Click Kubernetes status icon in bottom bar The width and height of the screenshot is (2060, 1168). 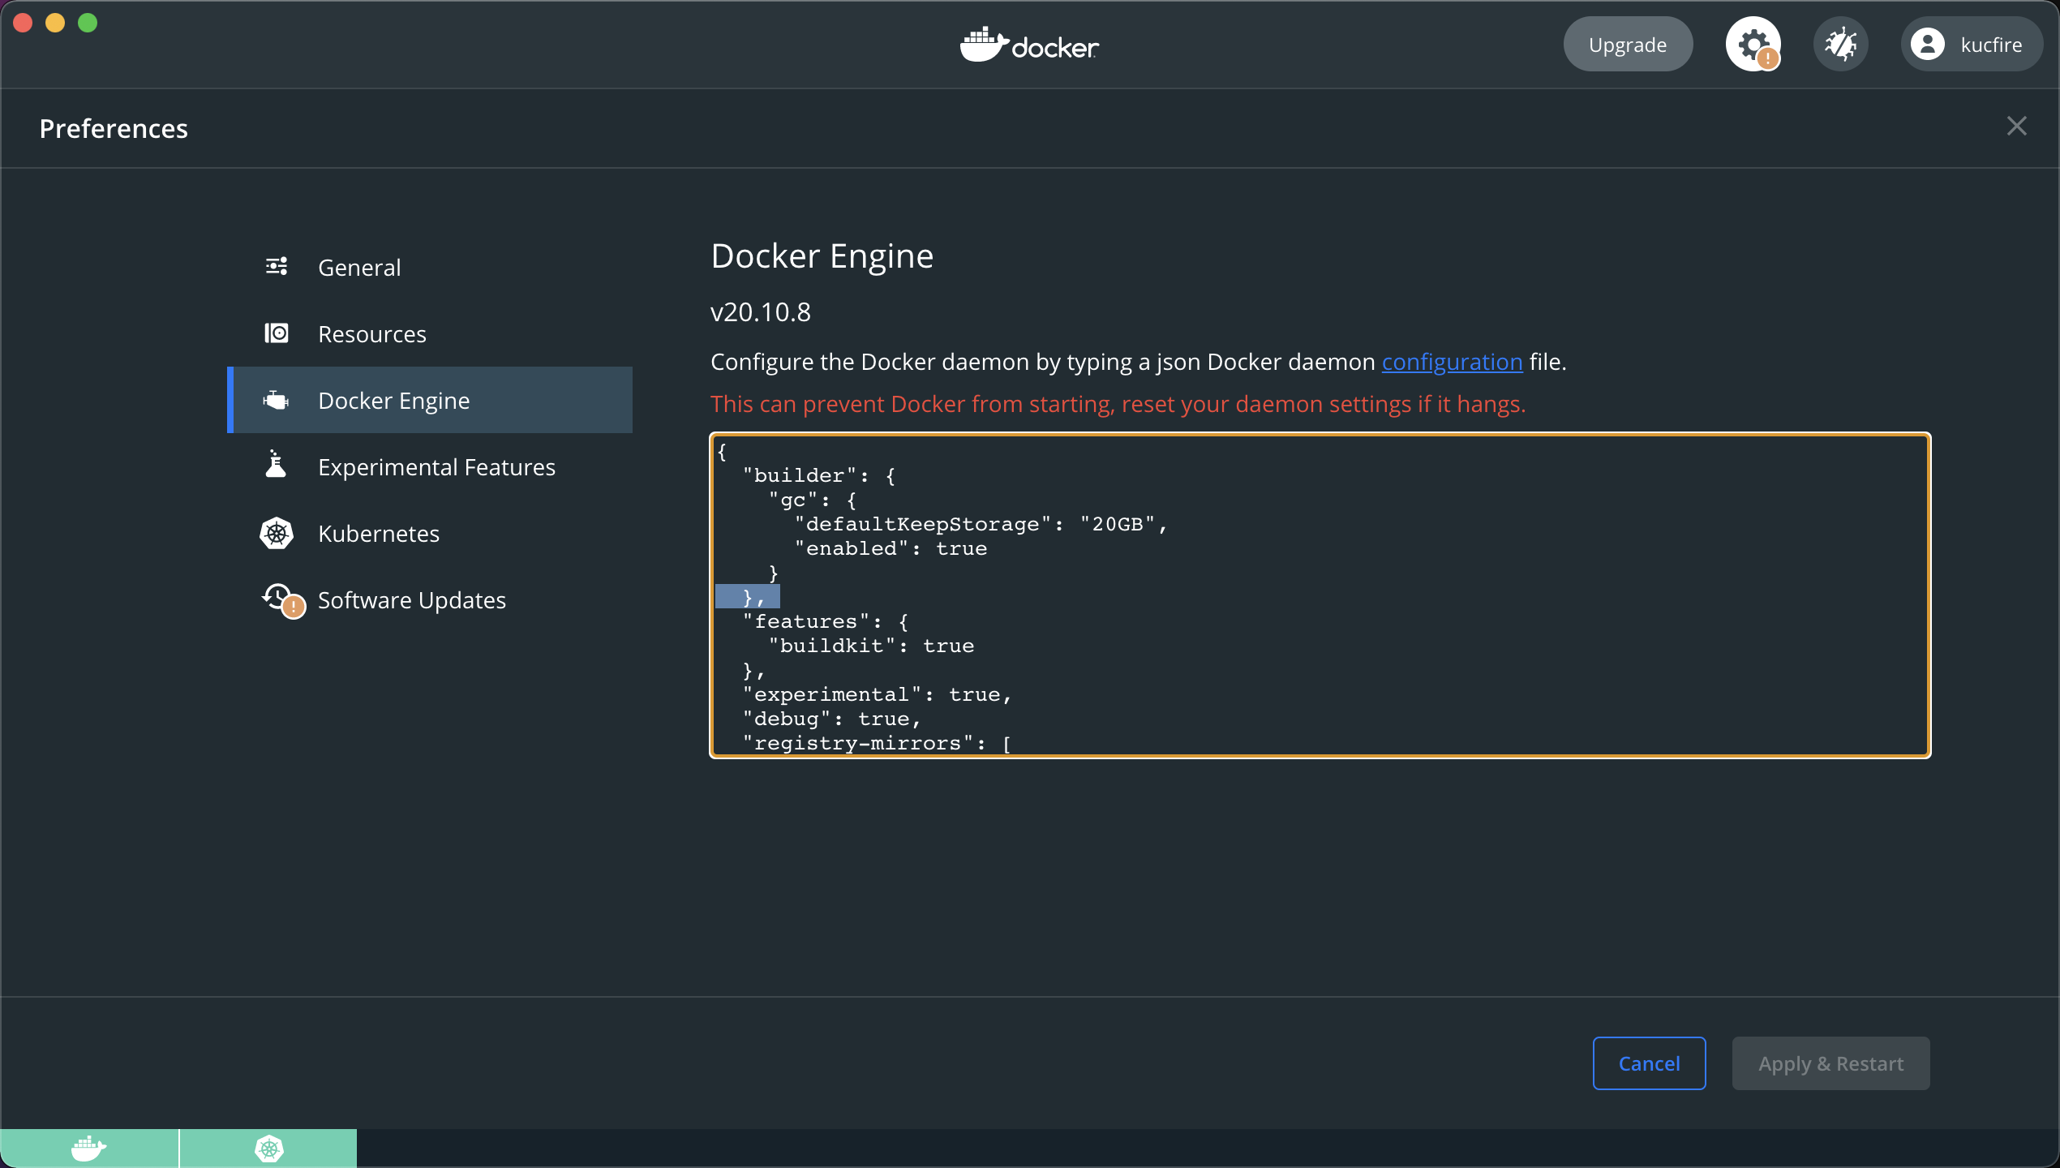[268, 1148]
